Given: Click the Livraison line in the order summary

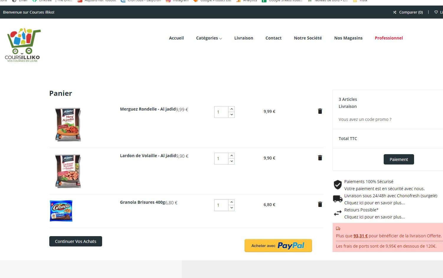Looking at the screenshot, I should pos(348,106).
